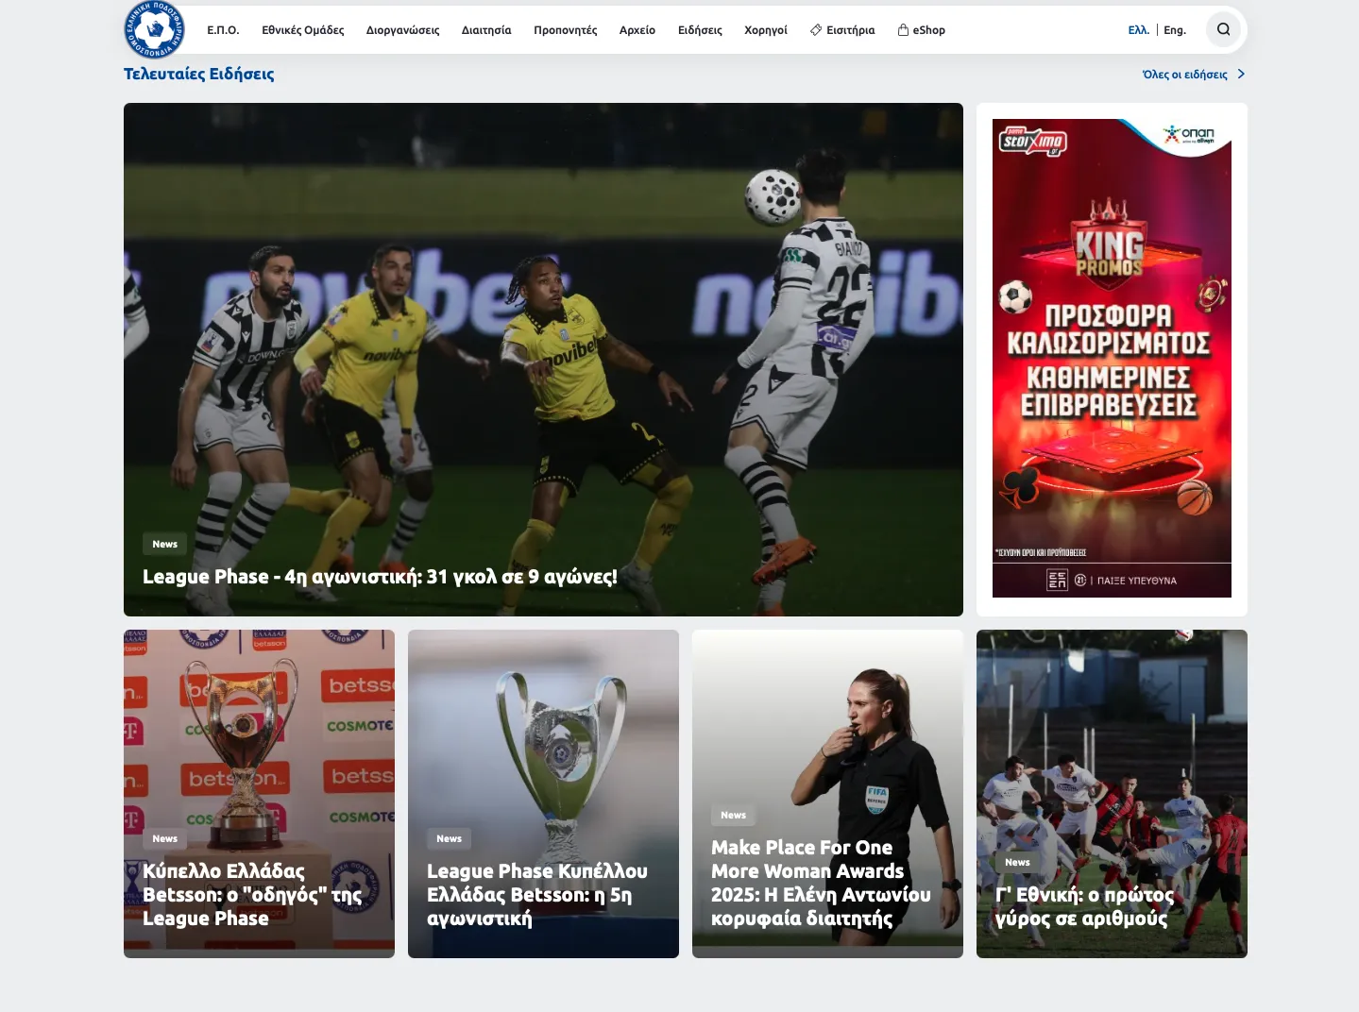Image resolution: width=1359 pixels, height=1012 pixels.
Task: Open the Ε.Π.Ο. menu
Action: [x=223, y=30]
